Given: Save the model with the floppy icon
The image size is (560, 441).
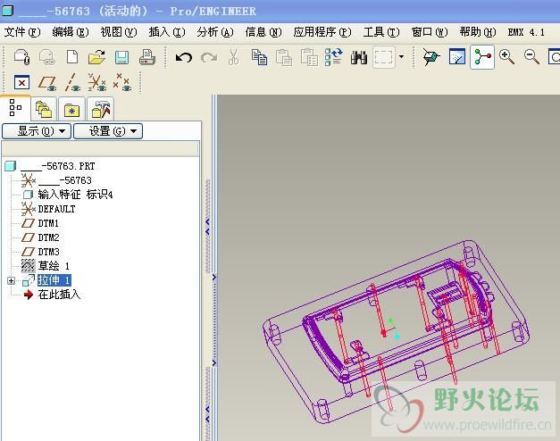Looking at the screenshot, I should click(121, 57).
